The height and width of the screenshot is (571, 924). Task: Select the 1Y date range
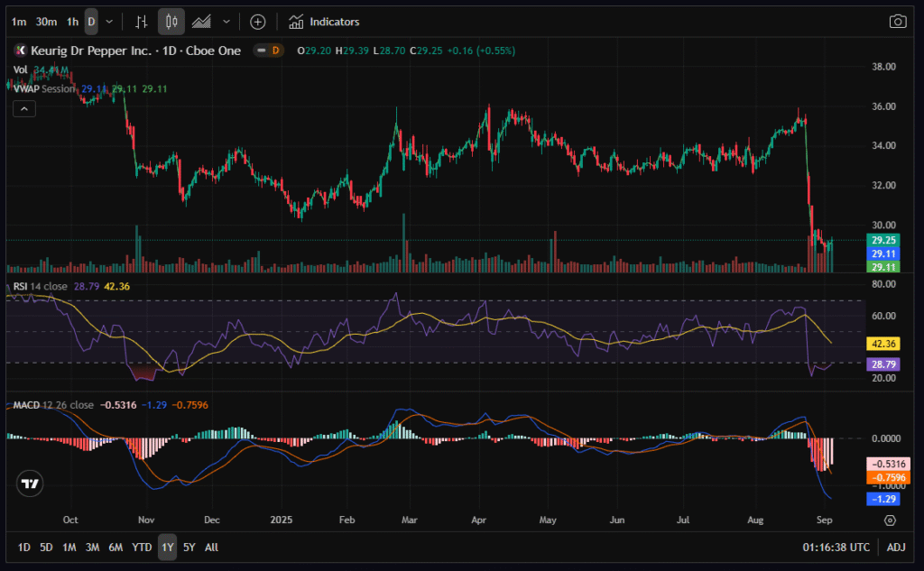(x=167, y=547)
